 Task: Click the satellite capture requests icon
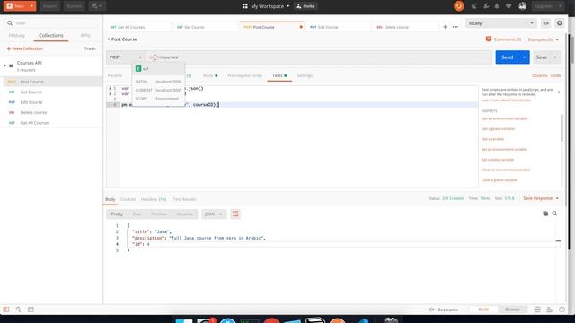(474, 6)
